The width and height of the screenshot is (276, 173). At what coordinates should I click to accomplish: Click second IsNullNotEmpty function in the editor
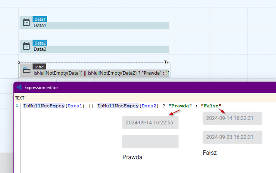point(118,106)
